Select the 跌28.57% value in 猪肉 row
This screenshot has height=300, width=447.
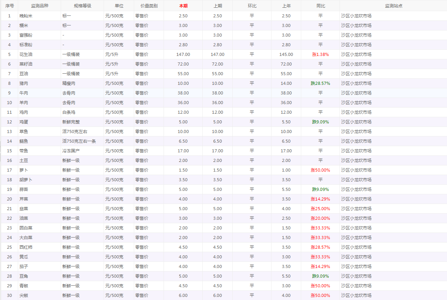(320, 83)
